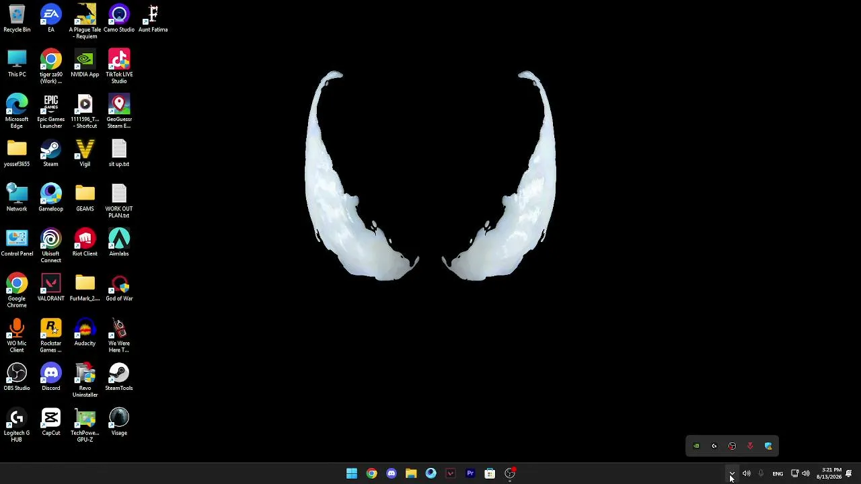
Task: Select the Discord desktop shortcut
Action: click(50, 378)
